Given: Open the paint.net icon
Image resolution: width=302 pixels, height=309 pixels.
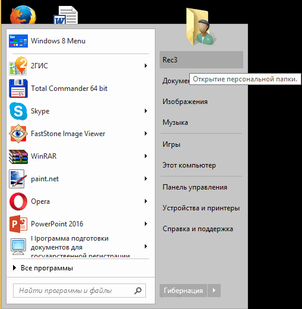Looking at the screenshot, I should coord(18,179).
